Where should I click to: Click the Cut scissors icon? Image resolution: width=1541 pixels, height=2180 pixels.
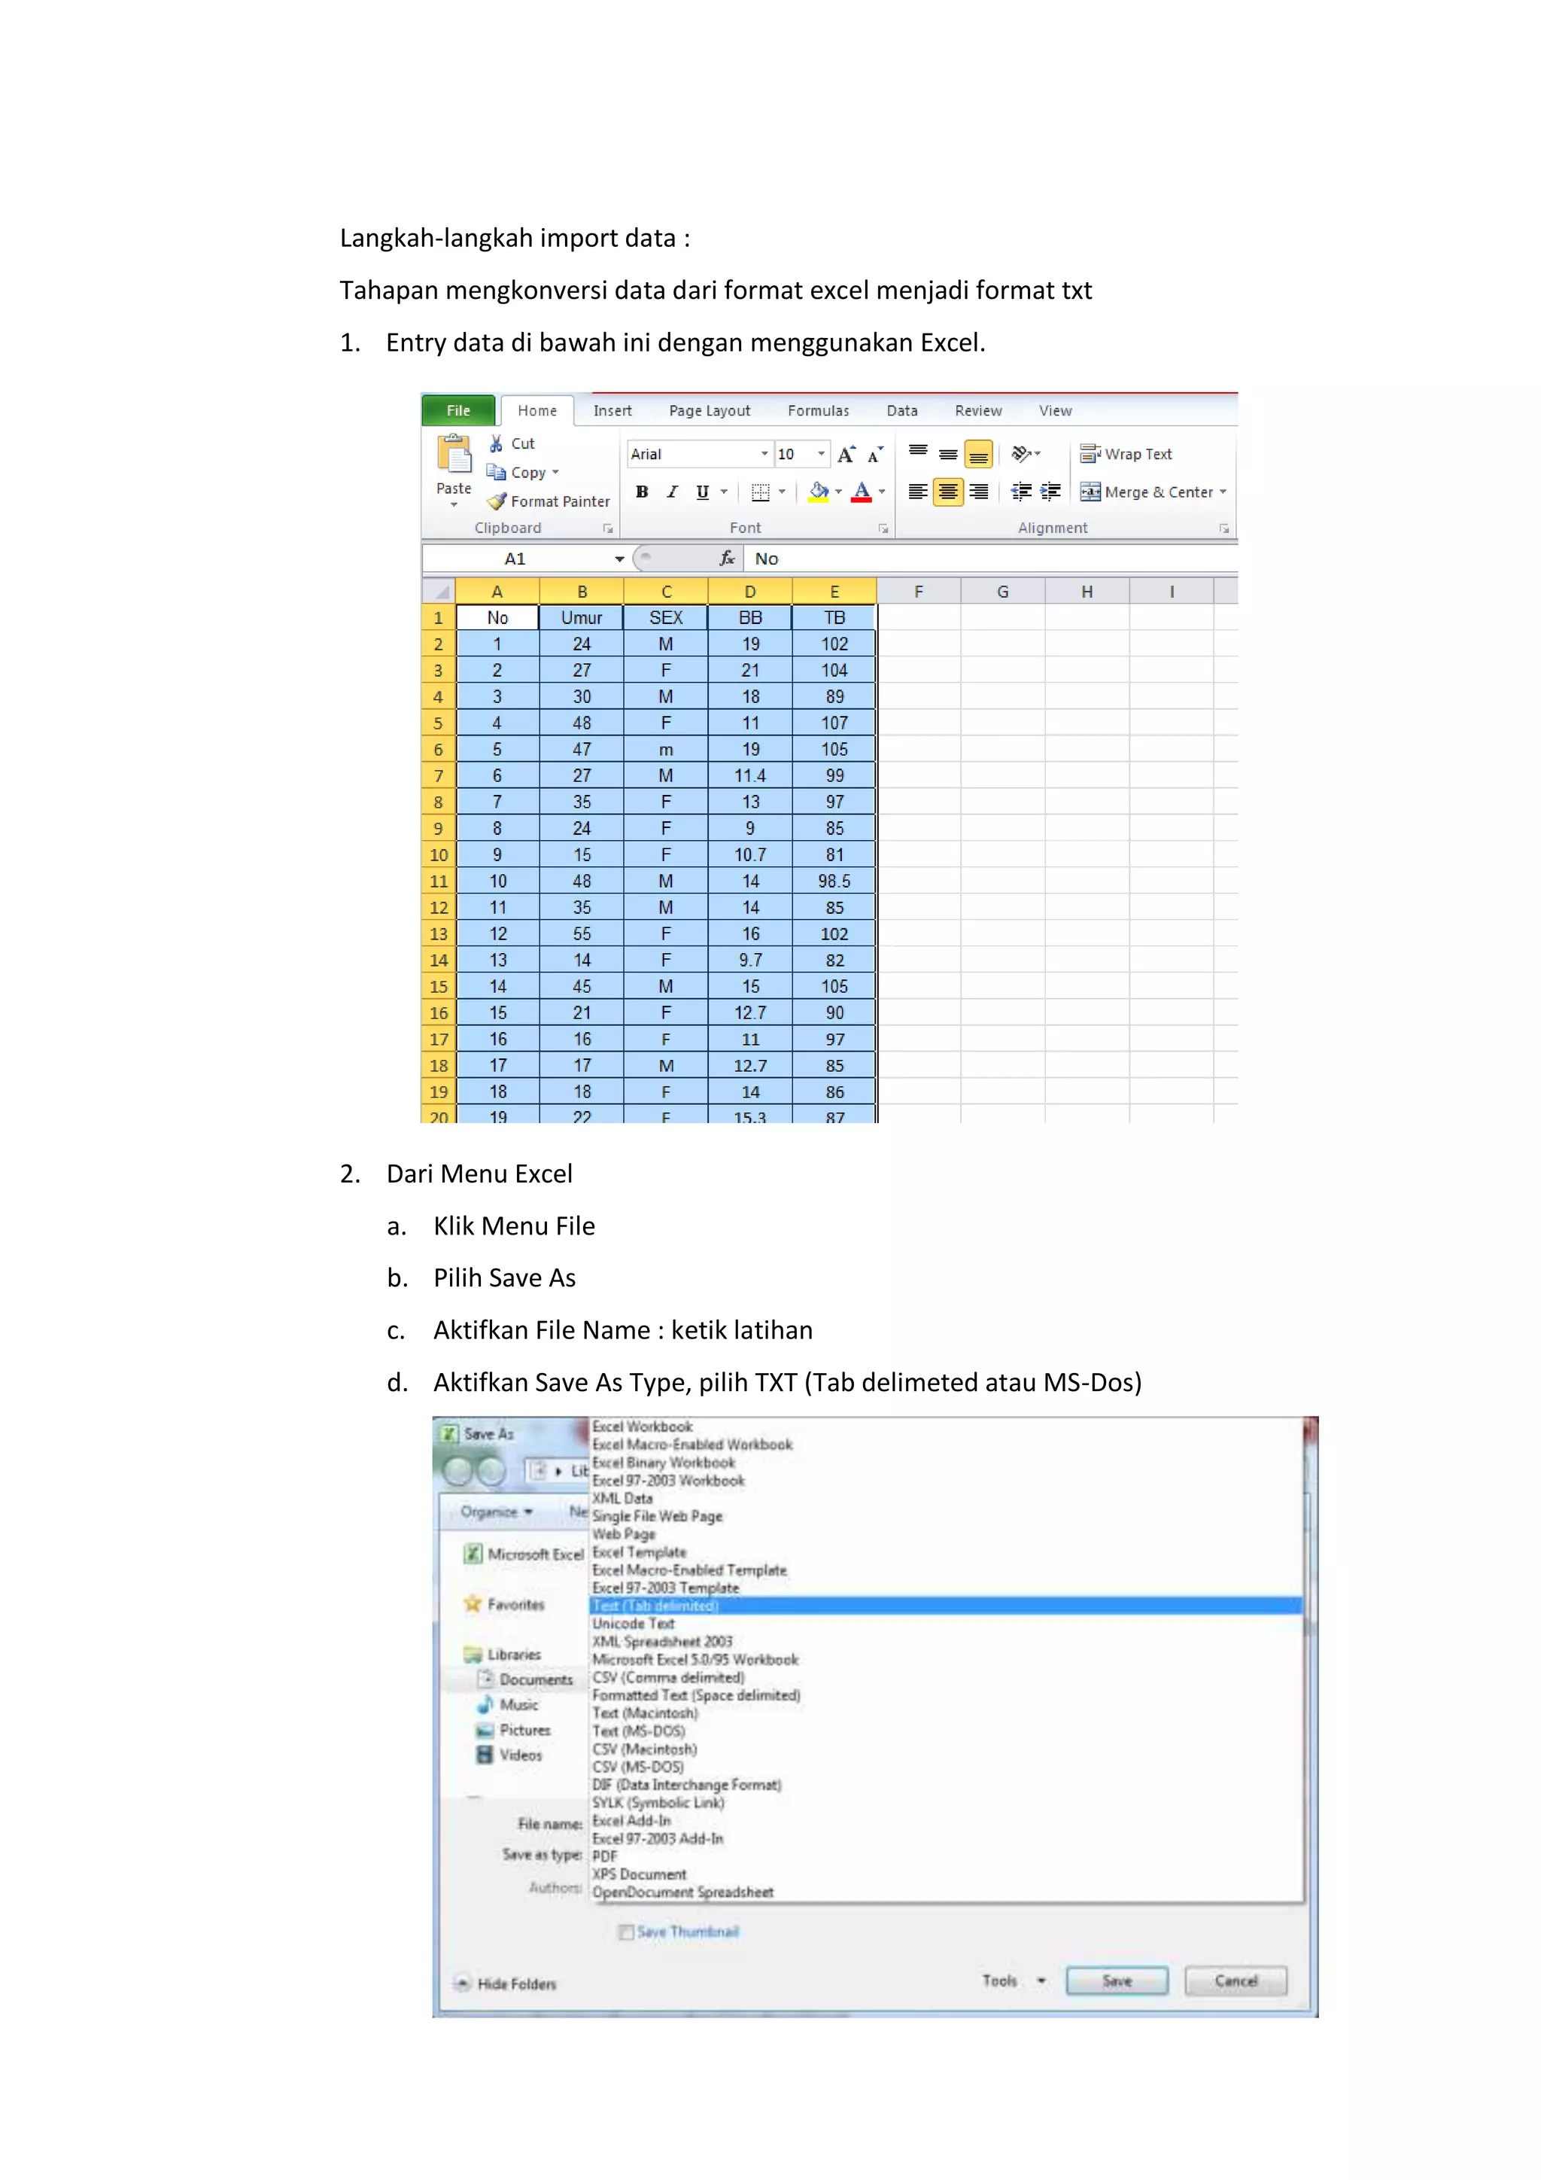pos(497,443)
